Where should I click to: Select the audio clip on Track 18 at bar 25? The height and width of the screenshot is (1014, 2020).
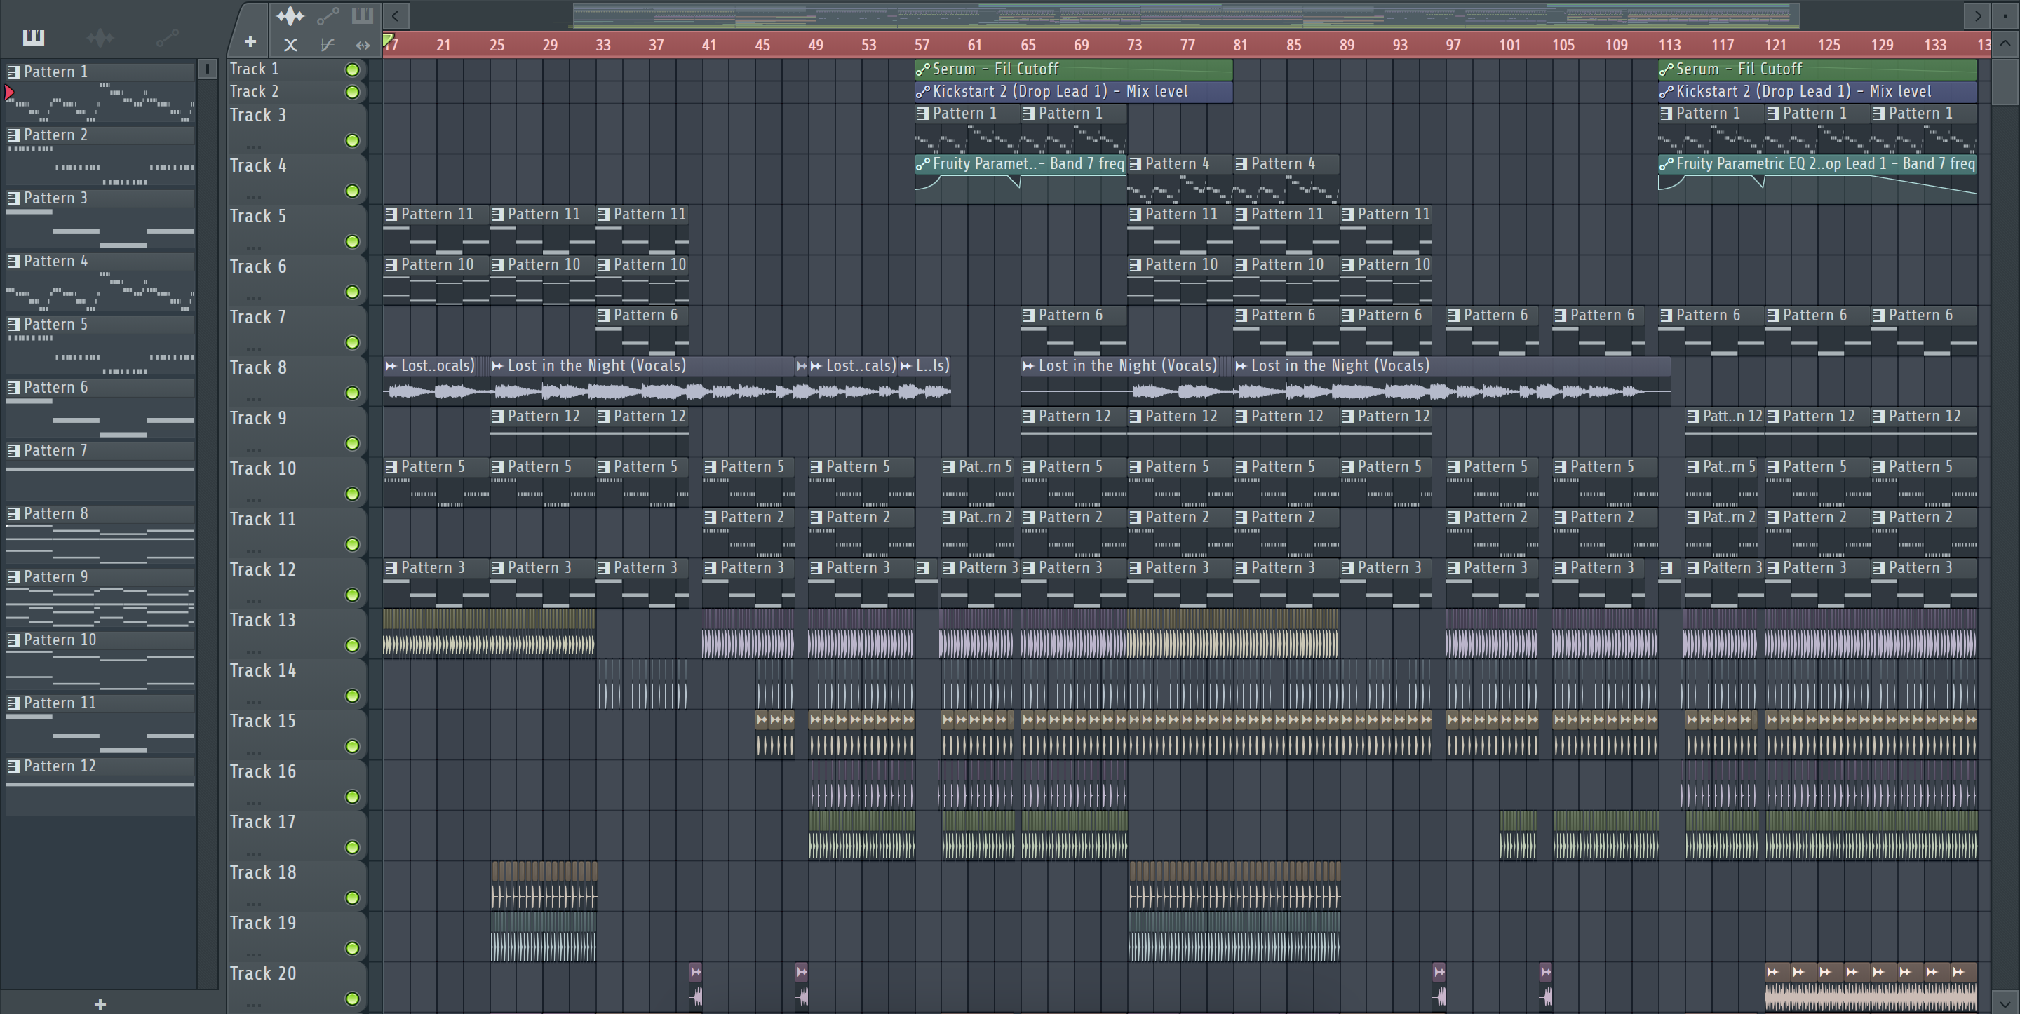[x=544, y=886]
